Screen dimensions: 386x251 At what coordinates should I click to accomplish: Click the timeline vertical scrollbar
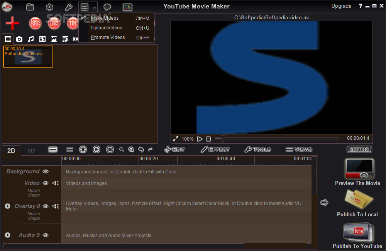pos(314,175)
